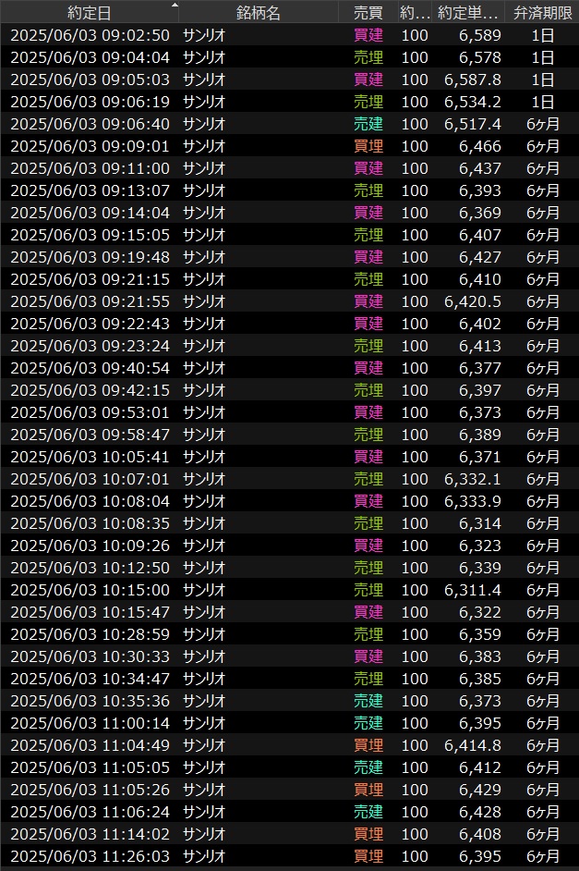Click price 6,412
Viewport: 579px width, 871px height.
click(x=479, y=767)
